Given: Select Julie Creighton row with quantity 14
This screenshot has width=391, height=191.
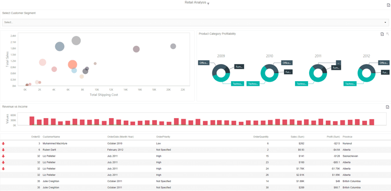Looking at the screenshot, I should coord(195,181).
